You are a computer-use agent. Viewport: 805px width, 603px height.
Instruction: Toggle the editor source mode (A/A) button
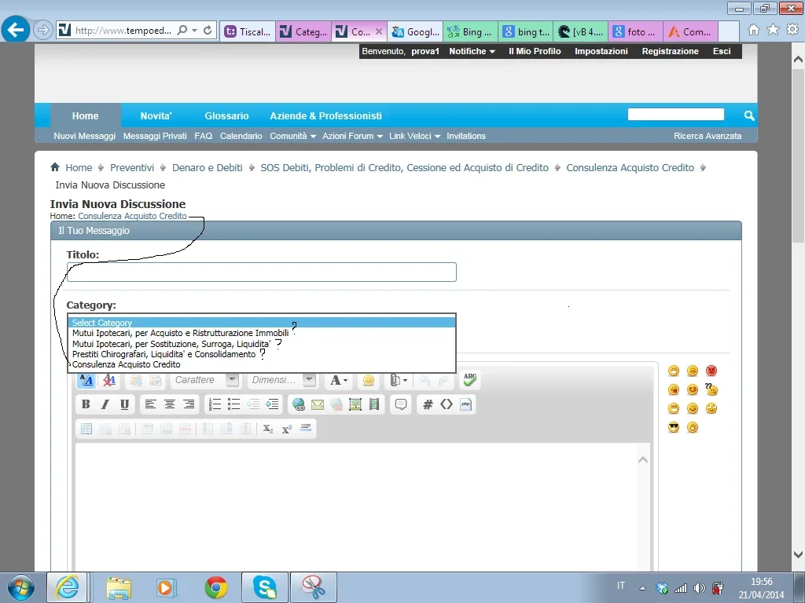[86, 380]
